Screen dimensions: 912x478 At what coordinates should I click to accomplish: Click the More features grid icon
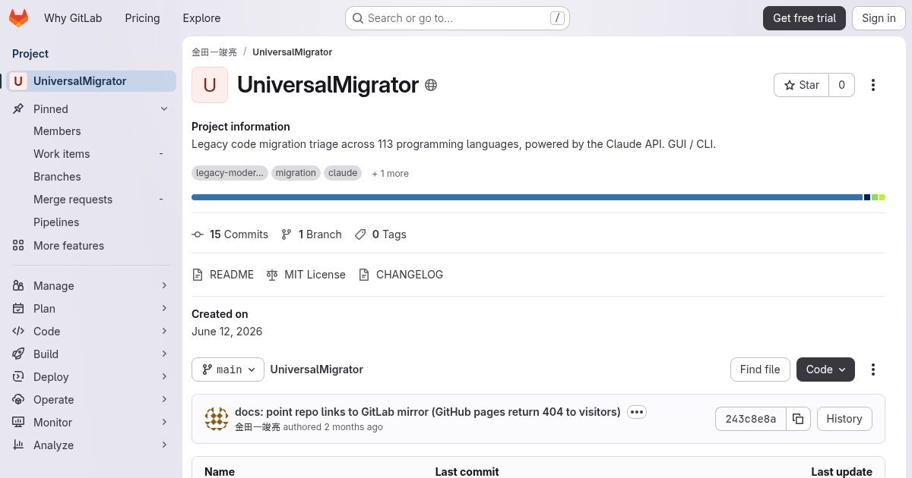18,246
